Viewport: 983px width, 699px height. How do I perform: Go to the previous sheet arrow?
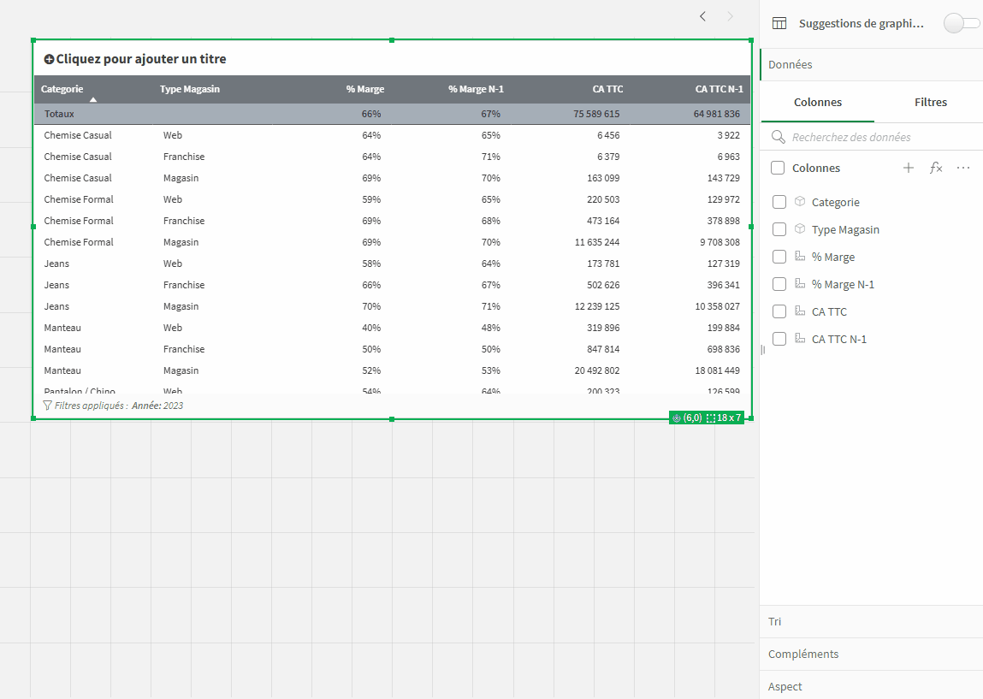coord(702,17)
